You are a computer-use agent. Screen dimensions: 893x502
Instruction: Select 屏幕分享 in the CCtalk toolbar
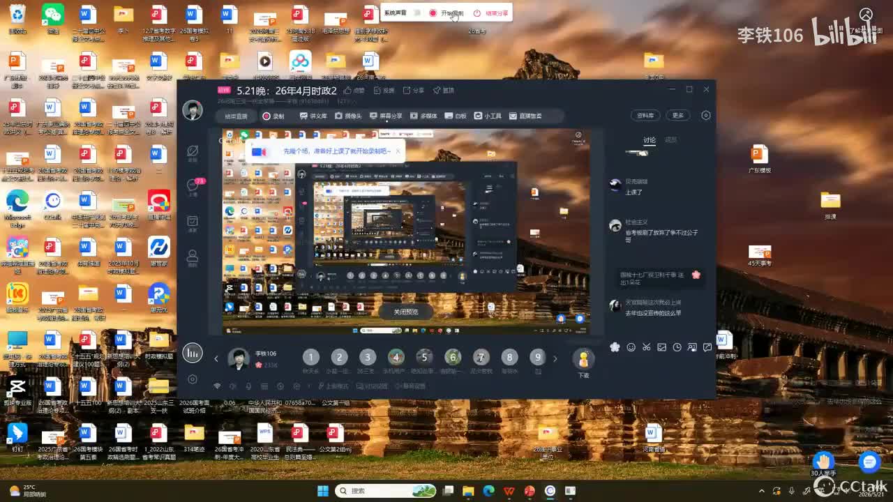click(x=386, y=116)
